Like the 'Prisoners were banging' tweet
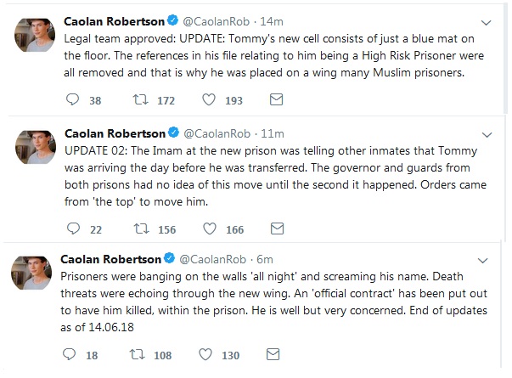The image size is (512, 378). coord(204,355)
